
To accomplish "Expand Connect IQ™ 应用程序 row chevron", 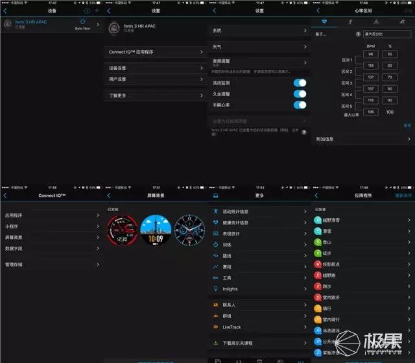I will 202,52.
